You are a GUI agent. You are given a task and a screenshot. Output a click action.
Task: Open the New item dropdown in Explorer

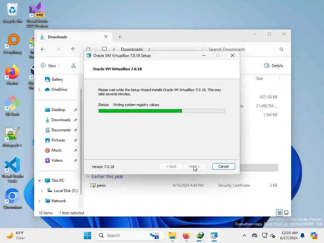[x=50, y=66]
